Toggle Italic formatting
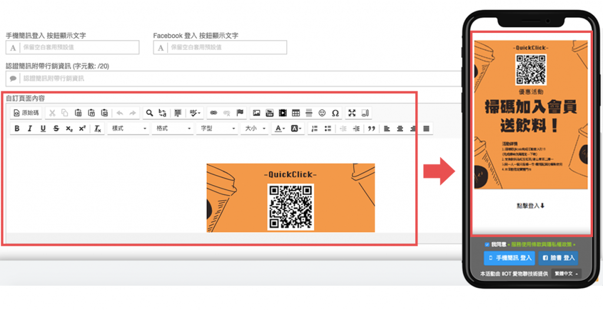The image size is (603, 310). (30, 128)
